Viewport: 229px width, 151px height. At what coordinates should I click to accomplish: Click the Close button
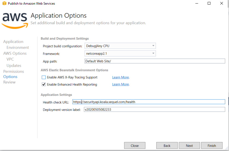pos(135,146)
